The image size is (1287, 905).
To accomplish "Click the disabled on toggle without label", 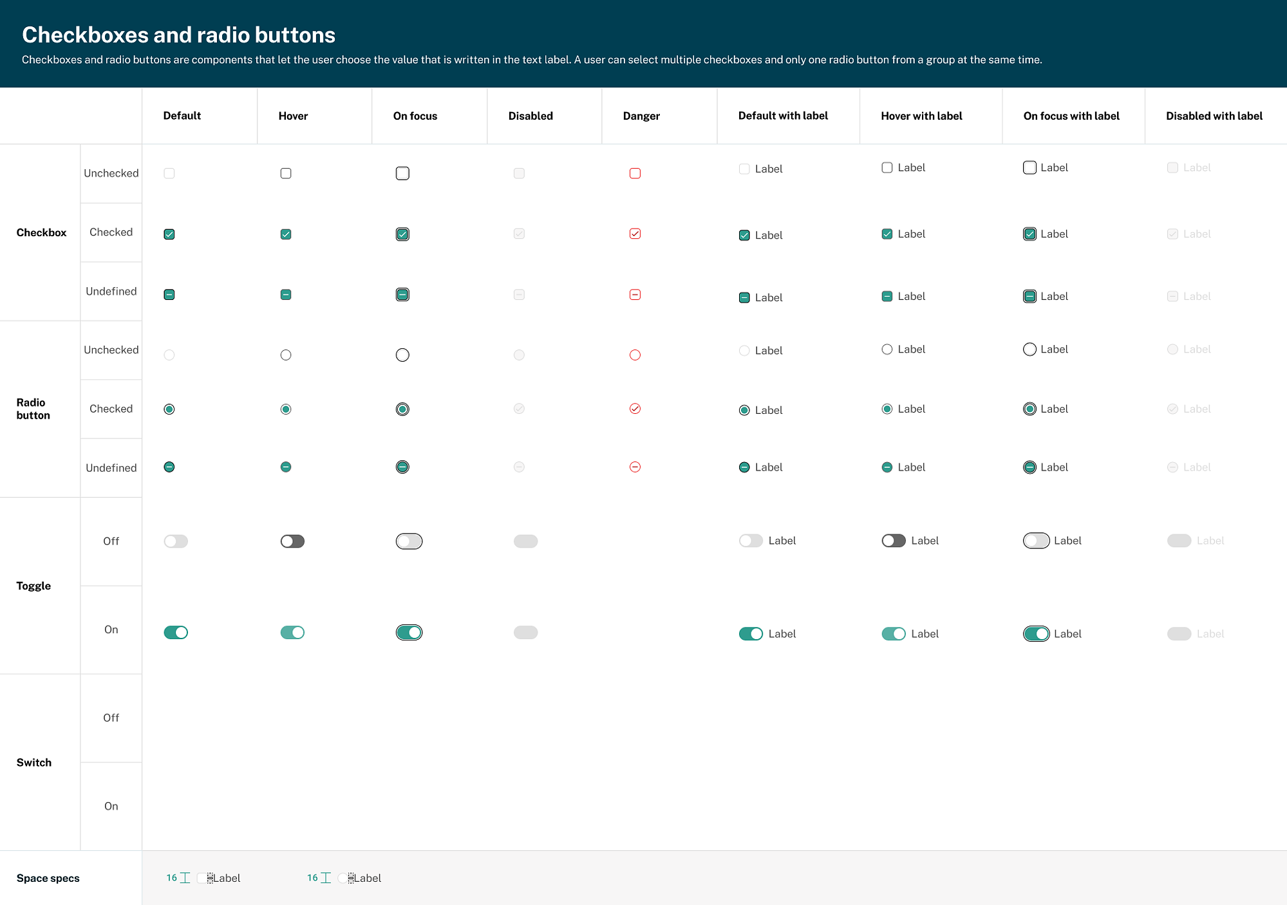I will pos(525,633).
